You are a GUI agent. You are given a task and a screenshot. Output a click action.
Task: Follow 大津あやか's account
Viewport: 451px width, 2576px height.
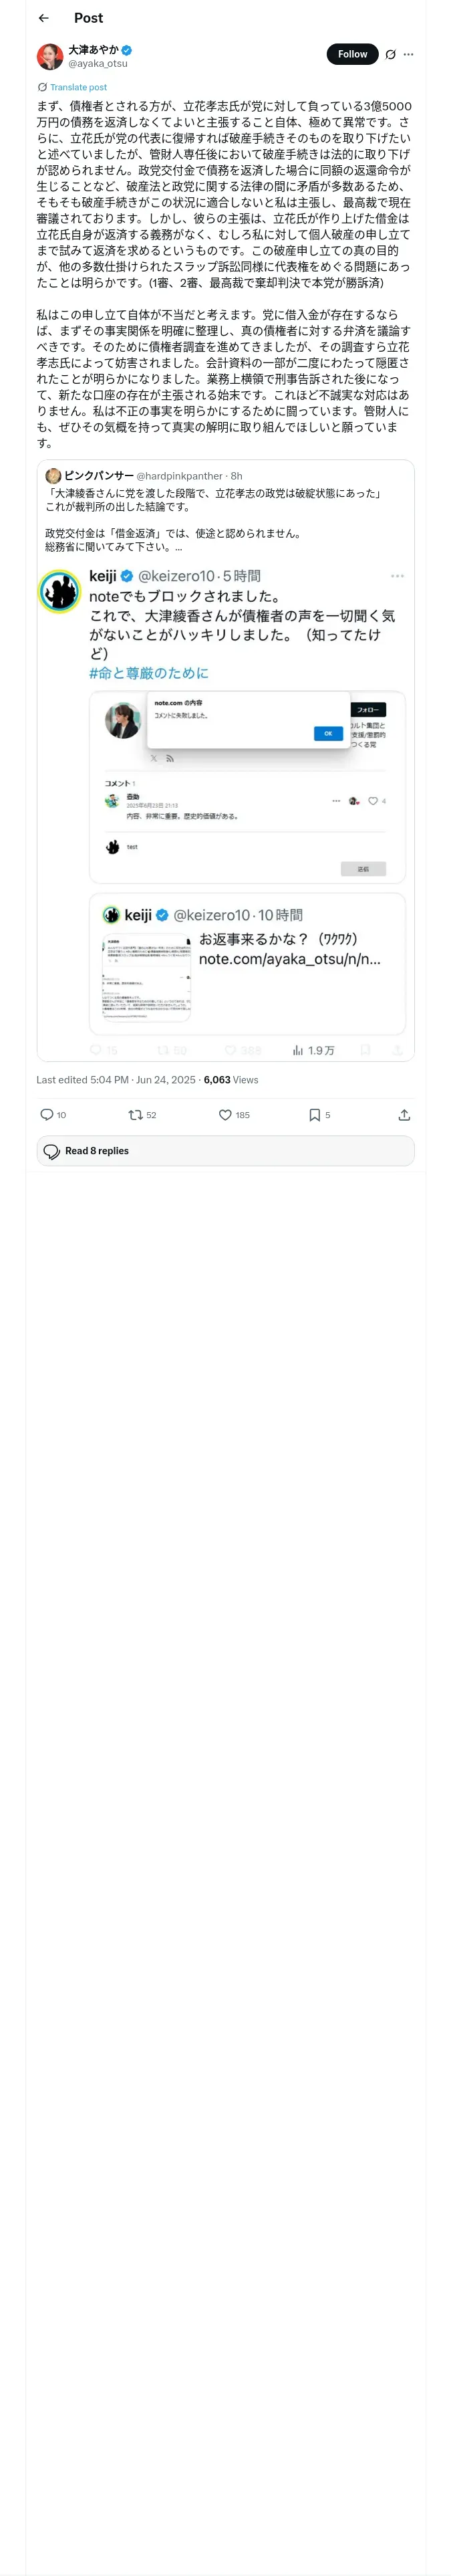[x=352, y=54]
